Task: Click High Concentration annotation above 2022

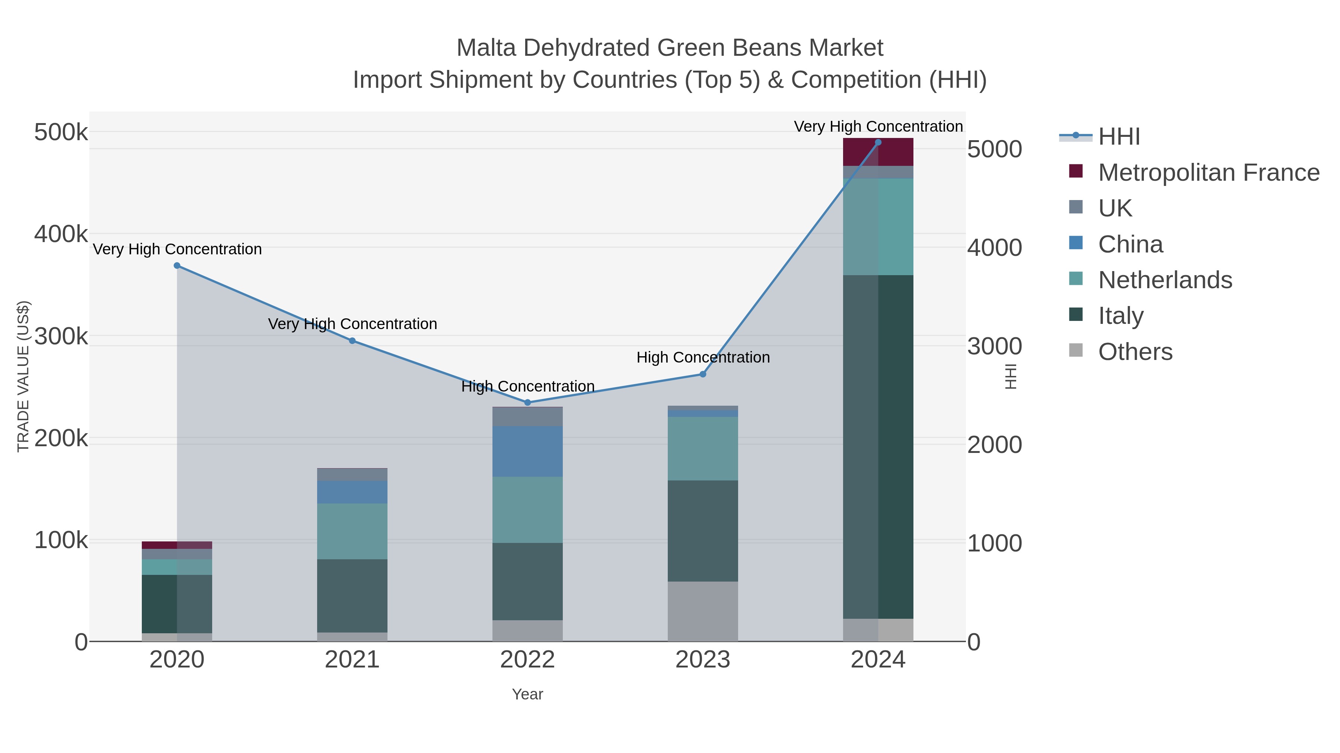Action: click(528, 387)
